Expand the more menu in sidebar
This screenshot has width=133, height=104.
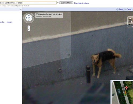coord(10,22)
